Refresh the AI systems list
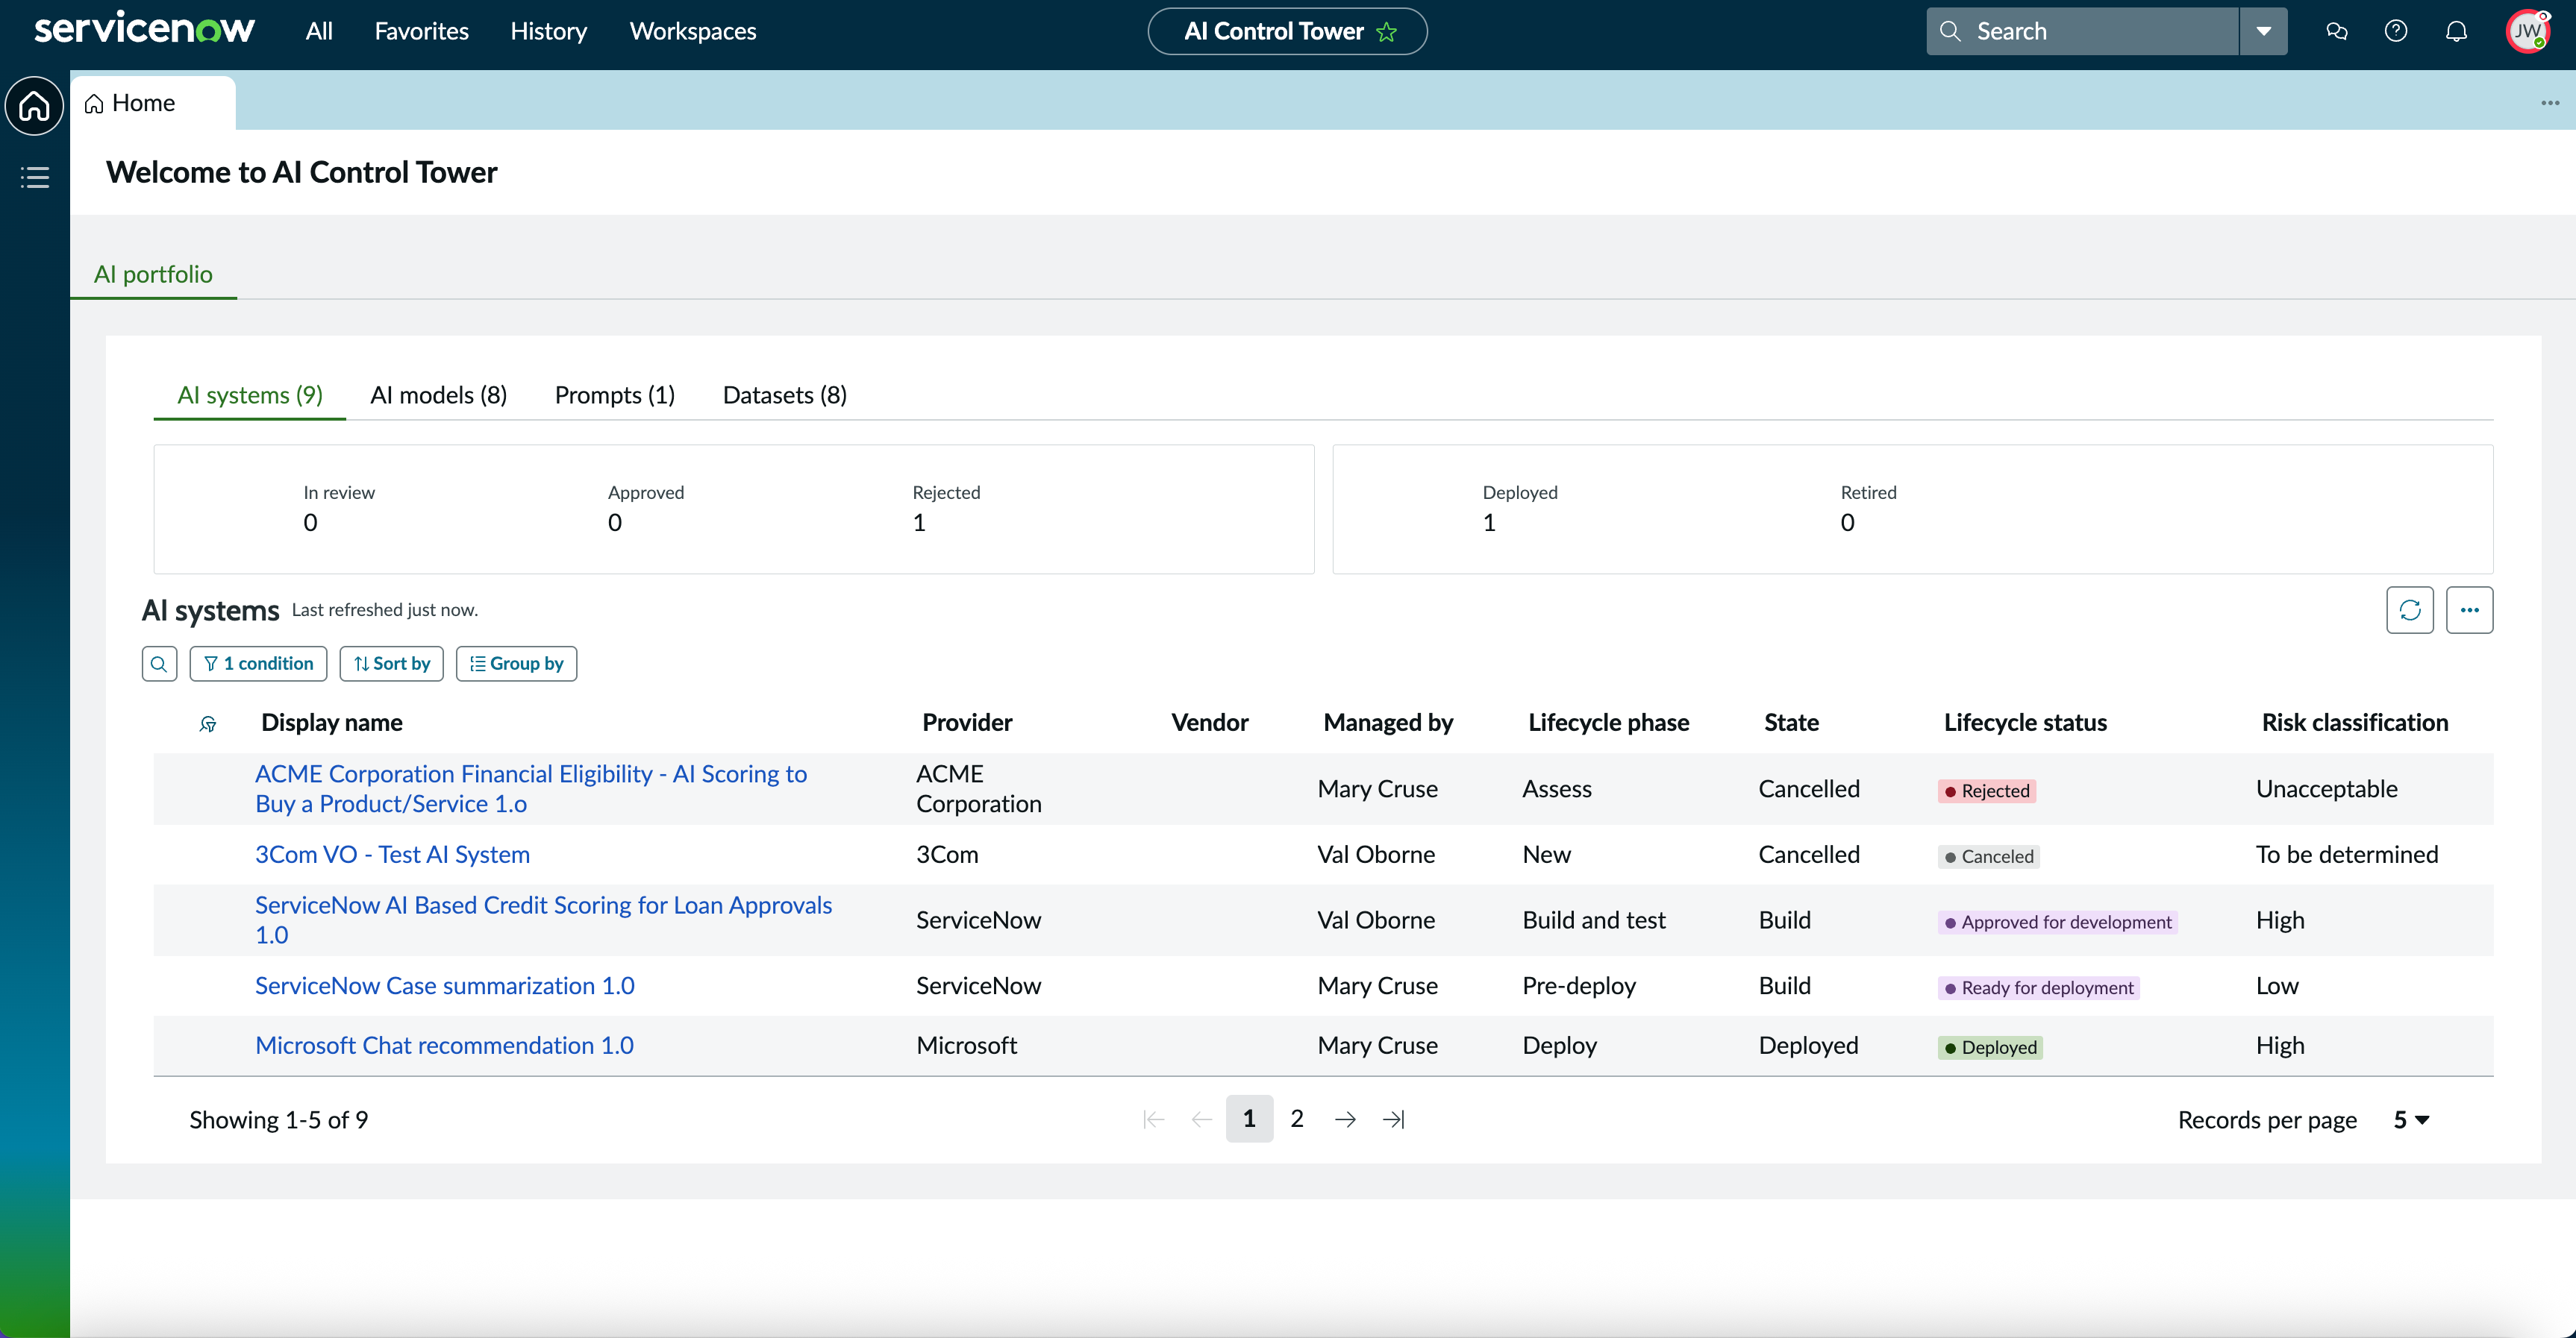This screenshot has width=2576, height=1338. click(2410, 609)
